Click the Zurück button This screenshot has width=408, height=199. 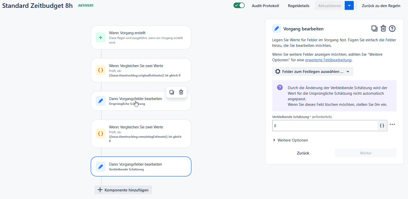click(303, 153)
